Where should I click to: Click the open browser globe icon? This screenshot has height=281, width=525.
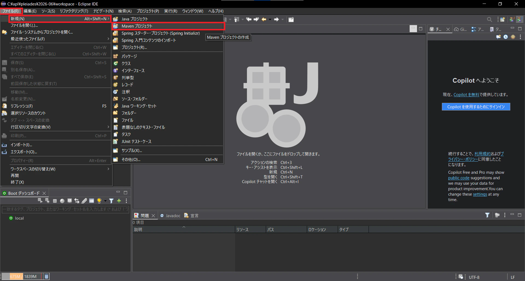pos(62,201)
